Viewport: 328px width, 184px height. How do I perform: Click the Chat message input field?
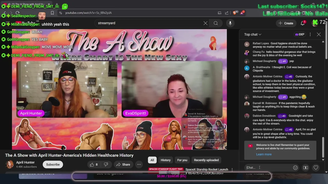(268, 168)
